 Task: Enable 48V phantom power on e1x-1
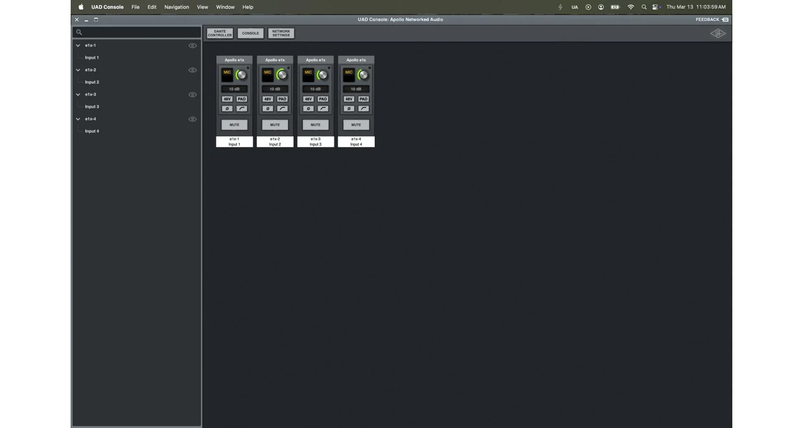point(227,99)
